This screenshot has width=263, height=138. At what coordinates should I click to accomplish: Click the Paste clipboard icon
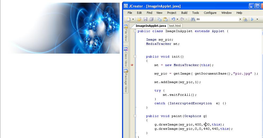pyautogui.click(x=165, y=19)
